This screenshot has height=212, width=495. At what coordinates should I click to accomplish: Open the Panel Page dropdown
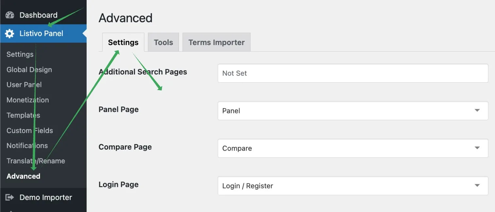coord(353,111)
